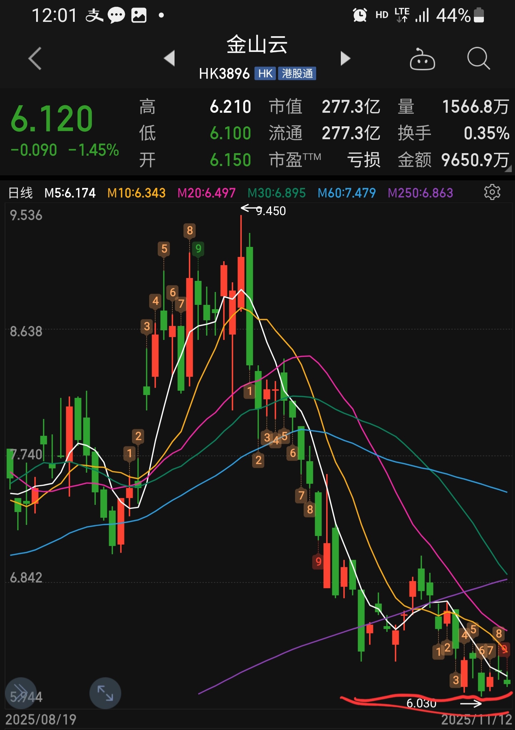Screen dimensions: 515x730
Task: Tap the 港股通 badge
Action: (297, 74)
